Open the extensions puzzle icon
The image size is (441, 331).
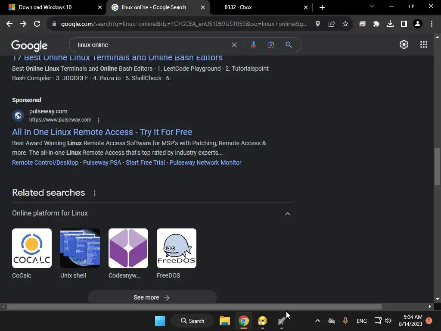coord(376,24)
